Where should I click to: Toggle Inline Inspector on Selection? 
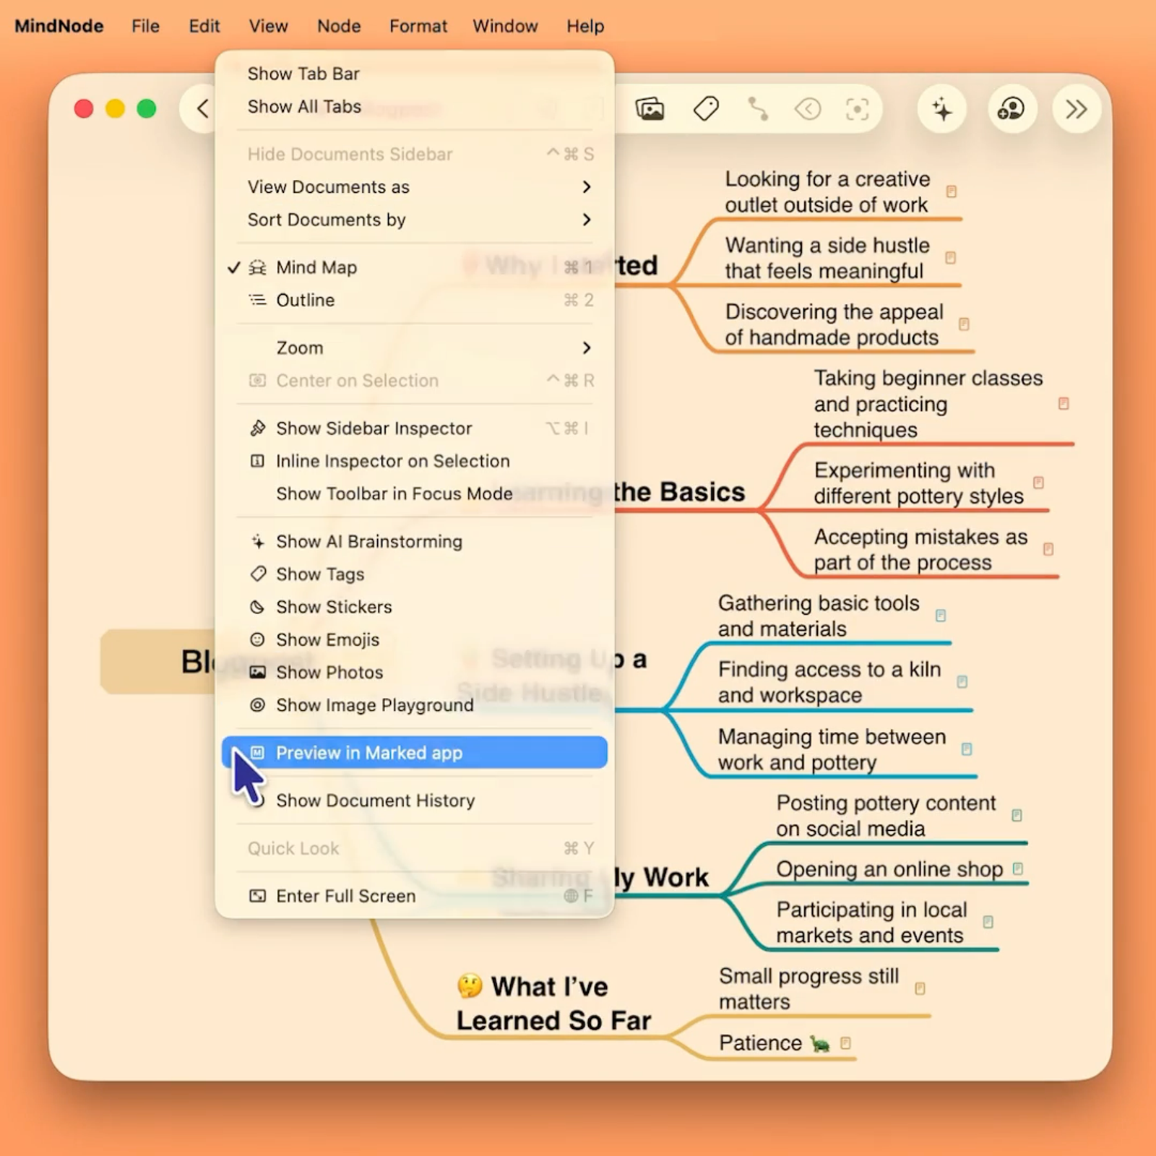pos(414,461)
